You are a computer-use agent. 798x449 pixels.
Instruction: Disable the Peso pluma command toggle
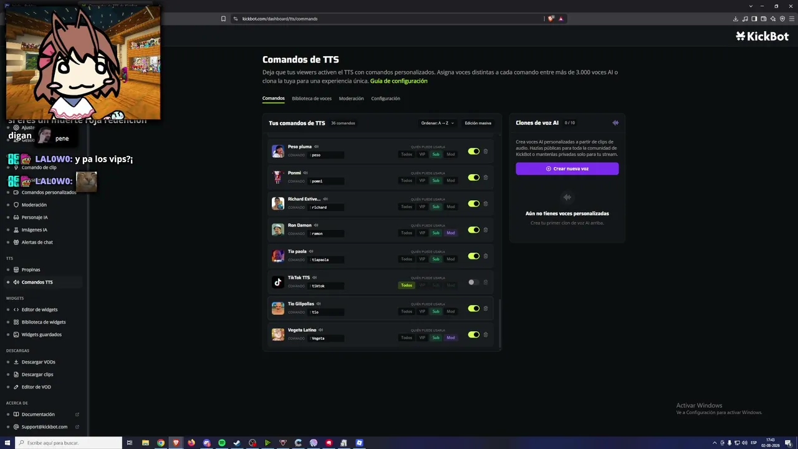click(x=474, y=152)
